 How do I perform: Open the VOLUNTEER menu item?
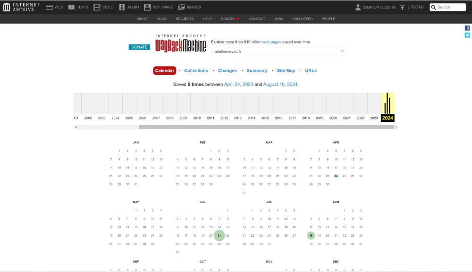(303, 19)
